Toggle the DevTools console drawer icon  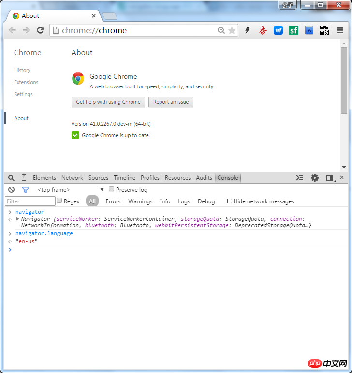(300, 178)
